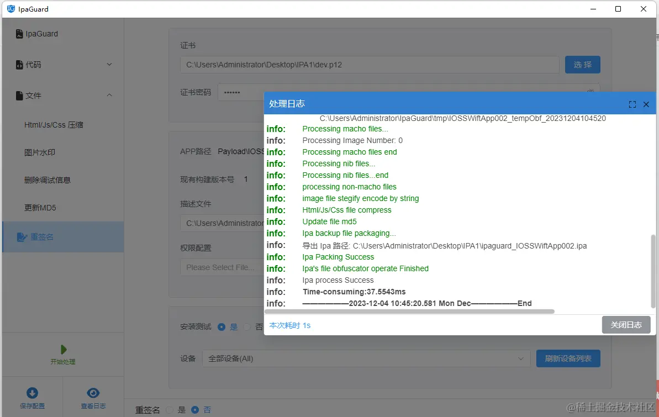Click the log dialog horizontal scrollbar
The height and width of the screenshot is (417, 659).
410,312
